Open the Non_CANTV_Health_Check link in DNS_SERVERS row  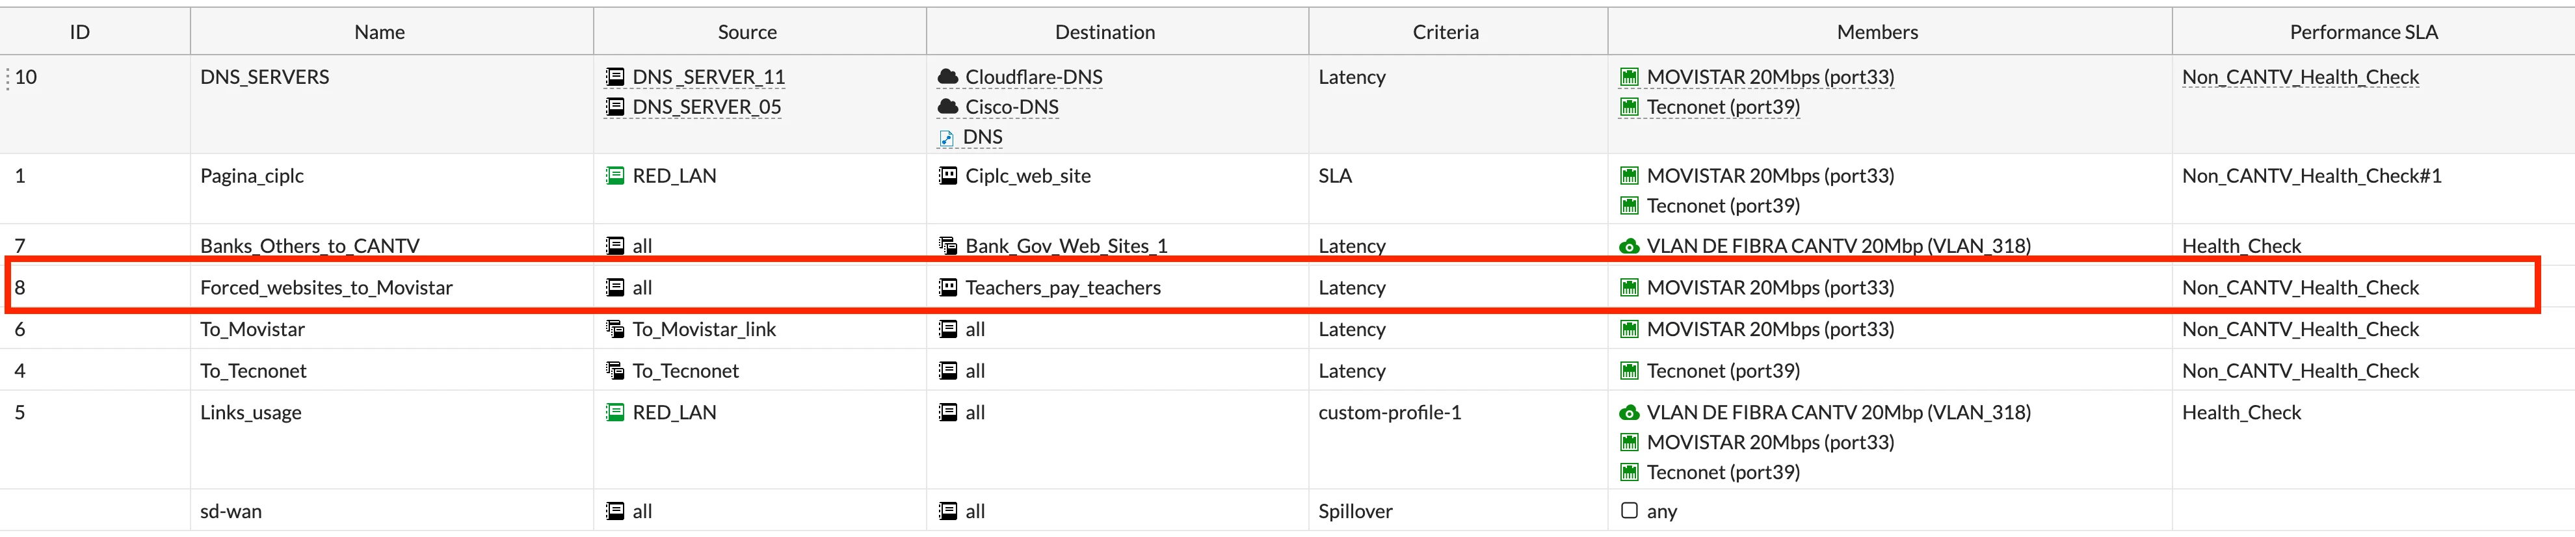(x=2300, y=77)
